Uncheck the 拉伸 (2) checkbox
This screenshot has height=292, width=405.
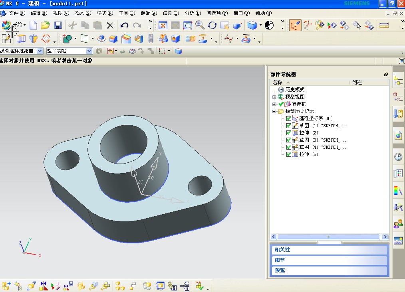(289, 133)
